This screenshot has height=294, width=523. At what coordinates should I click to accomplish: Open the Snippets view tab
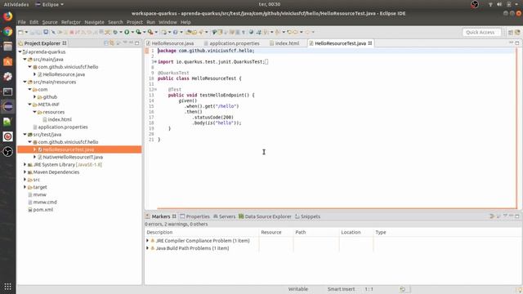point(307,216)
